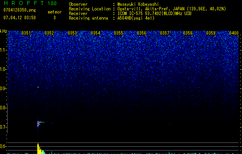Viewport: 242px width, 154px height.
Task: Click the small cyan echo dot near 0.9 kHz
Action: point(38,87)
